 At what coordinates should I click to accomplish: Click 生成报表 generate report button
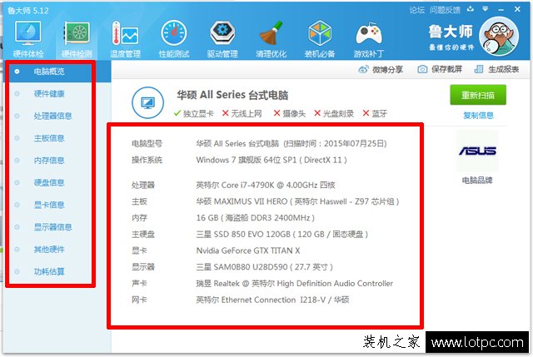[x=496, y=69]
